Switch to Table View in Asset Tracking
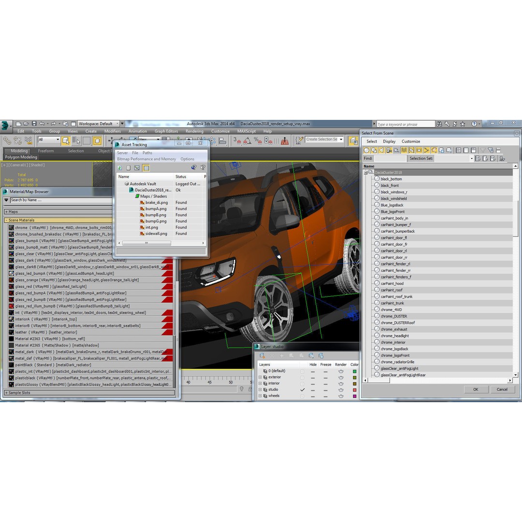 146,168
